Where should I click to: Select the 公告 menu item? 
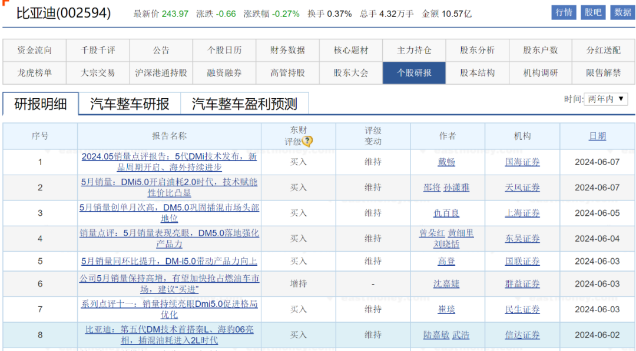(161, 50)
